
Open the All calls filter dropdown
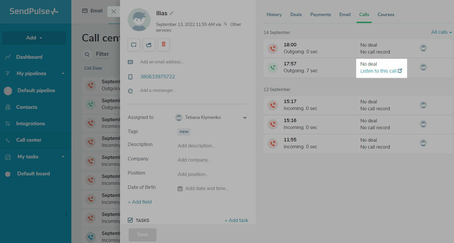[x=441, y=32]
